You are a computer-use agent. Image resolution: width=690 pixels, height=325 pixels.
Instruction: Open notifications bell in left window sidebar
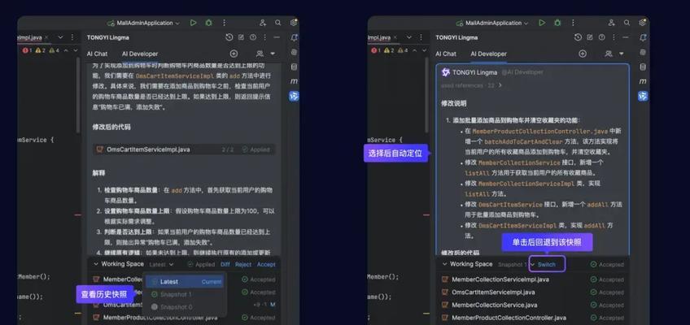point(294,37)
